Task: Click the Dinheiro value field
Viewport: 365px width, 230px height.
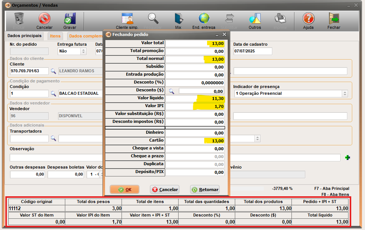Action: point(195,133)
